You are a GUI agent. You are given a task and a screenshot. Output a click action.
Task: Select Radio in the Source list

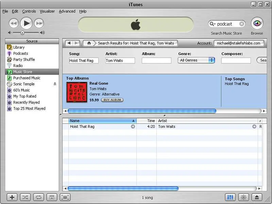tap(32, 66)
